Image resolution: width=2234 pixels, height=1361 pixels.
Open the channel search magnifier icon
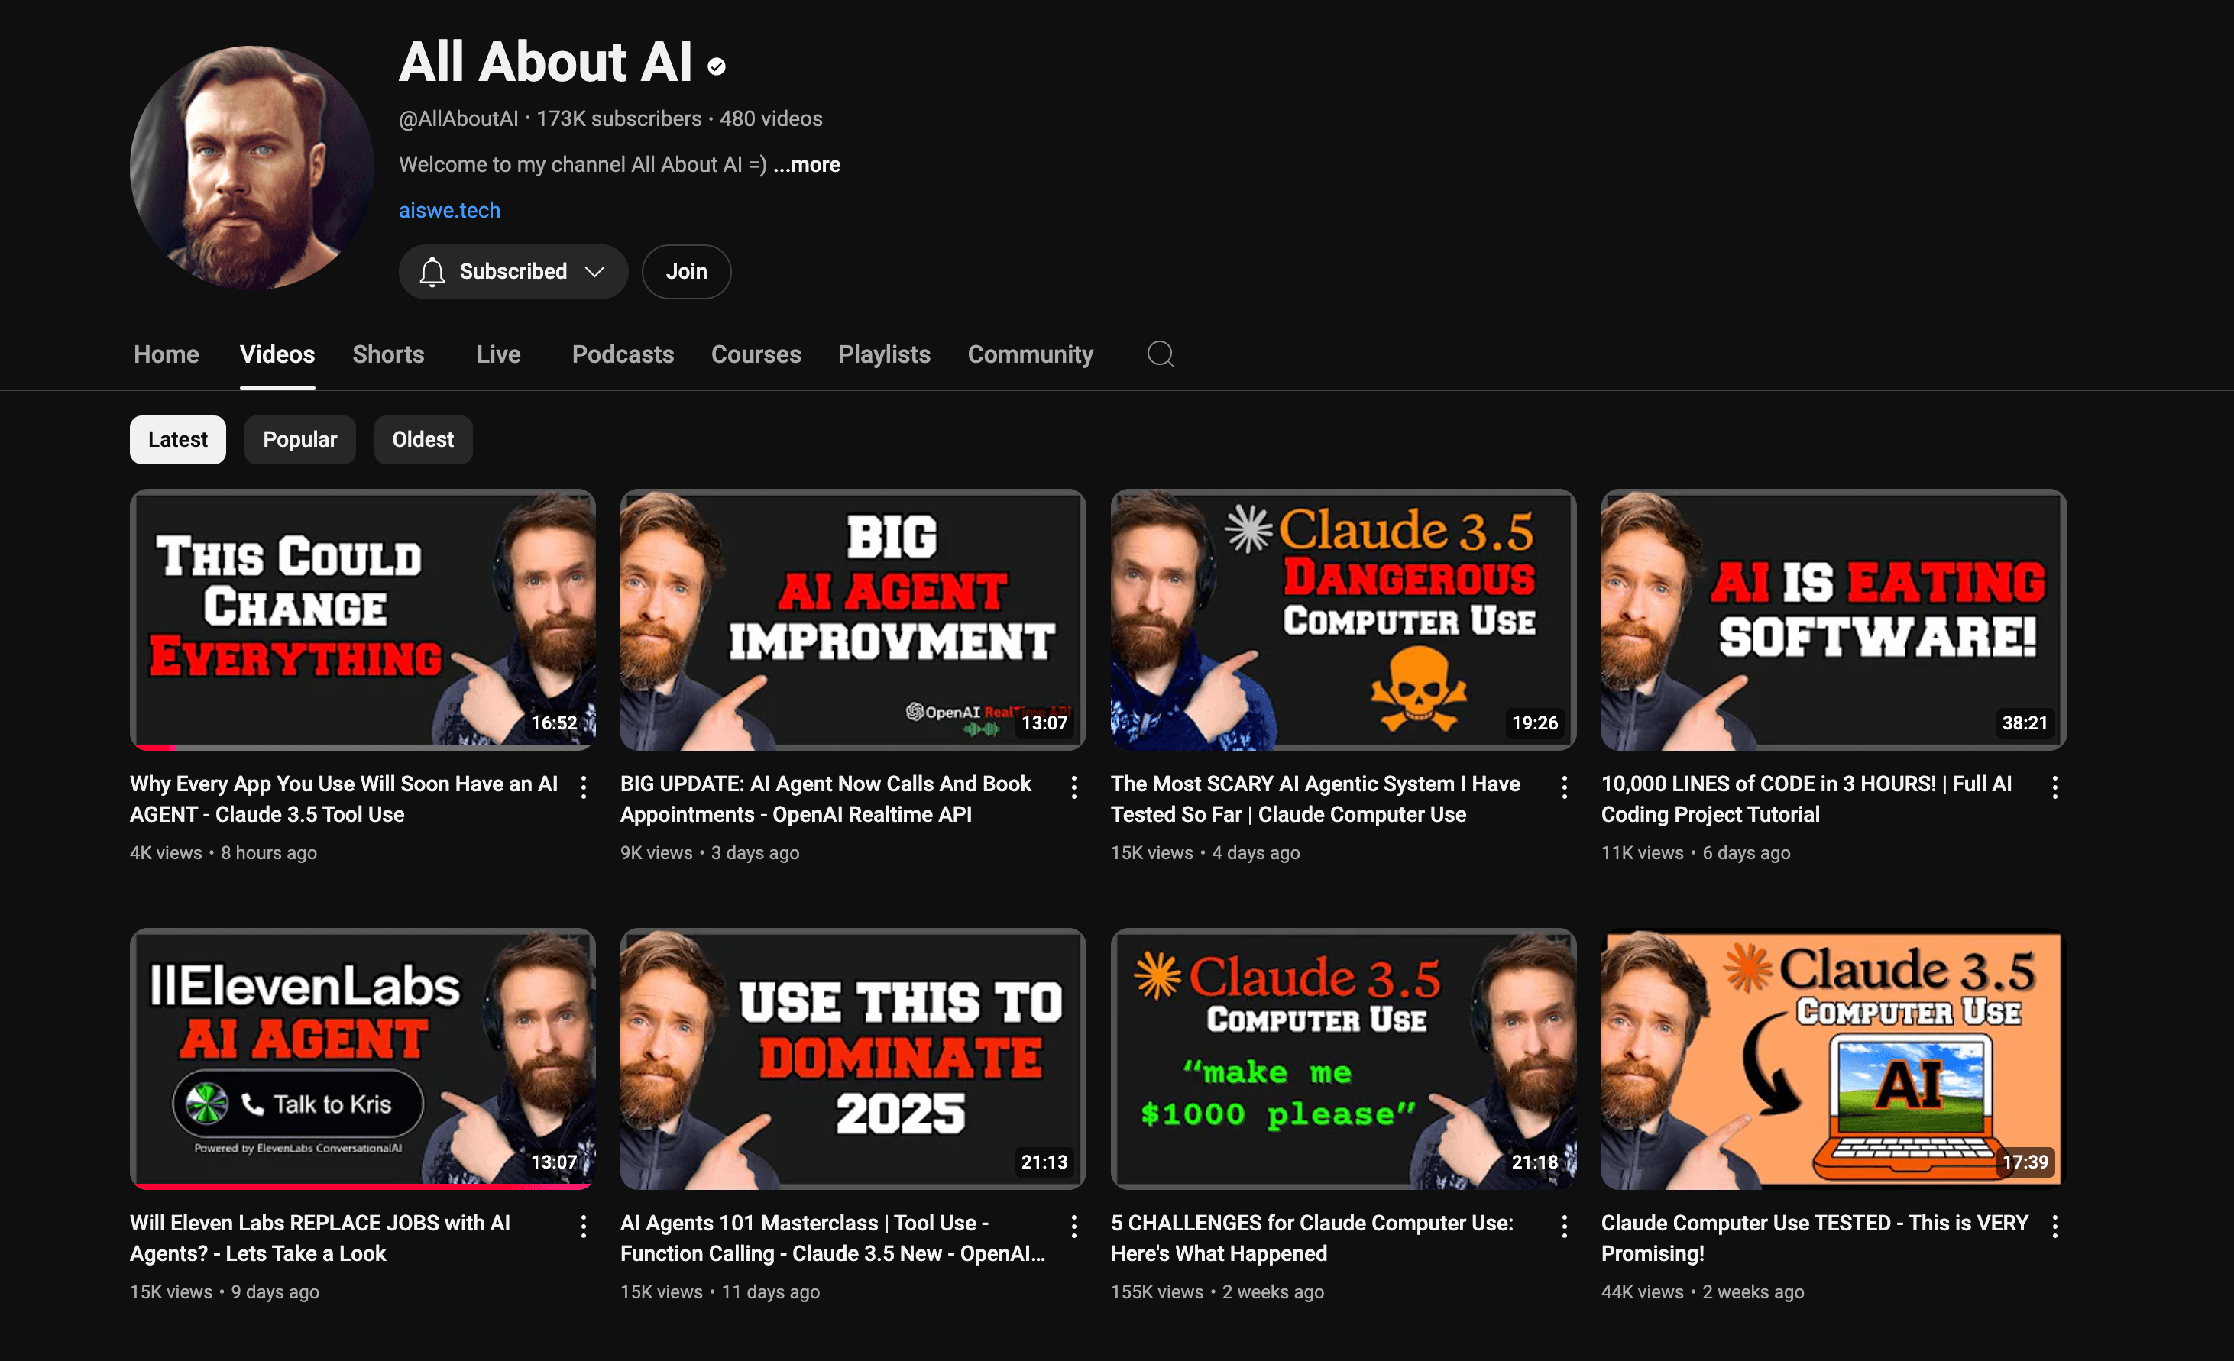click(x=1161, y=354)
